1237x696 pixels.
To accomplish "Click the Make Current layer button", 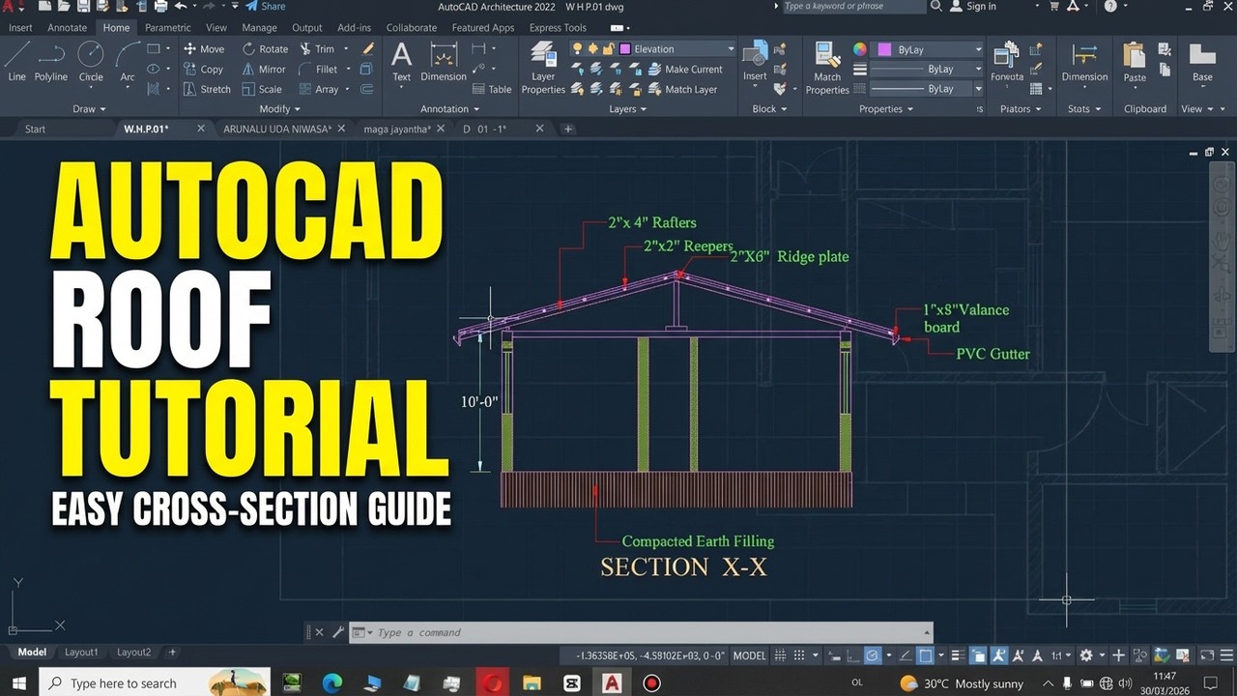I will click(684, 70).
